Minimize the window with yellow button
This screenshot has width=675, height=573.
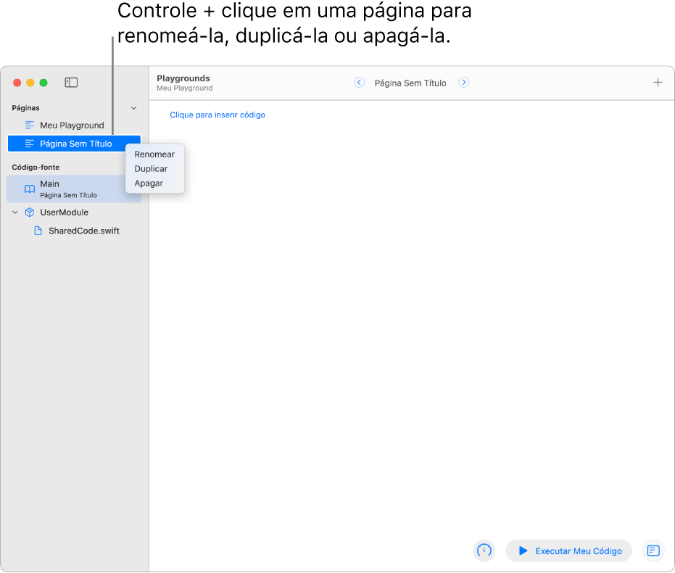(30, 83)
